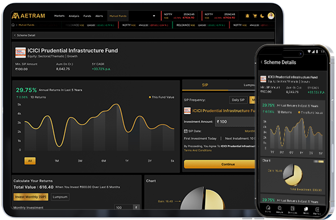Open the Analysis menu

[x=74, y=16]
